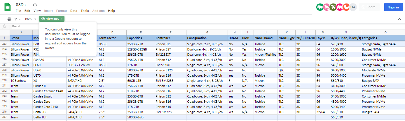Select row 233 header
Image resolution: width=405 pixels, height=121 pixels.
[5, 44]
